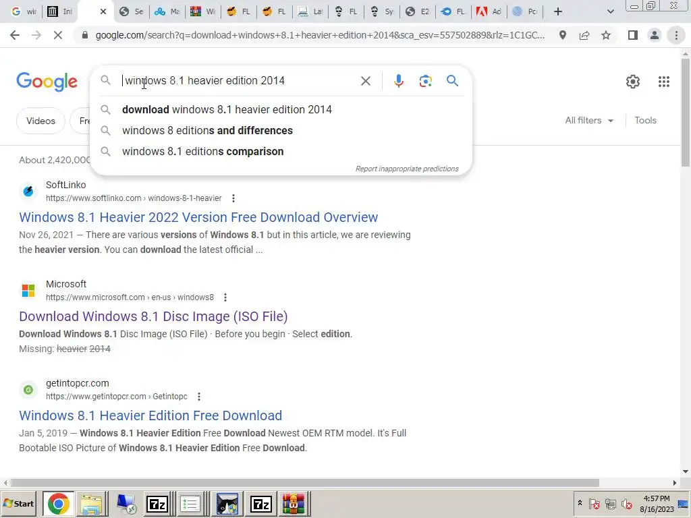Viewport: 691px width, 518px height.
Task: Start a voice search with the microphone
Action: click(398, 81)
